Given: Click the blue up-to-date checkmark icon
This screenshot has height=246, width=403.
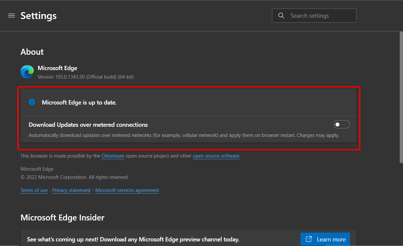Looking at the screenshot, I should 32,102.
